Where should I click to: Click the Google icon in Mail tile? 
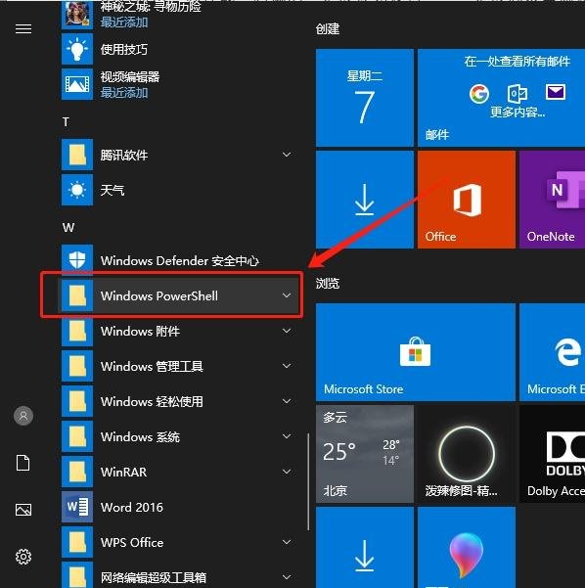[479, 93]
